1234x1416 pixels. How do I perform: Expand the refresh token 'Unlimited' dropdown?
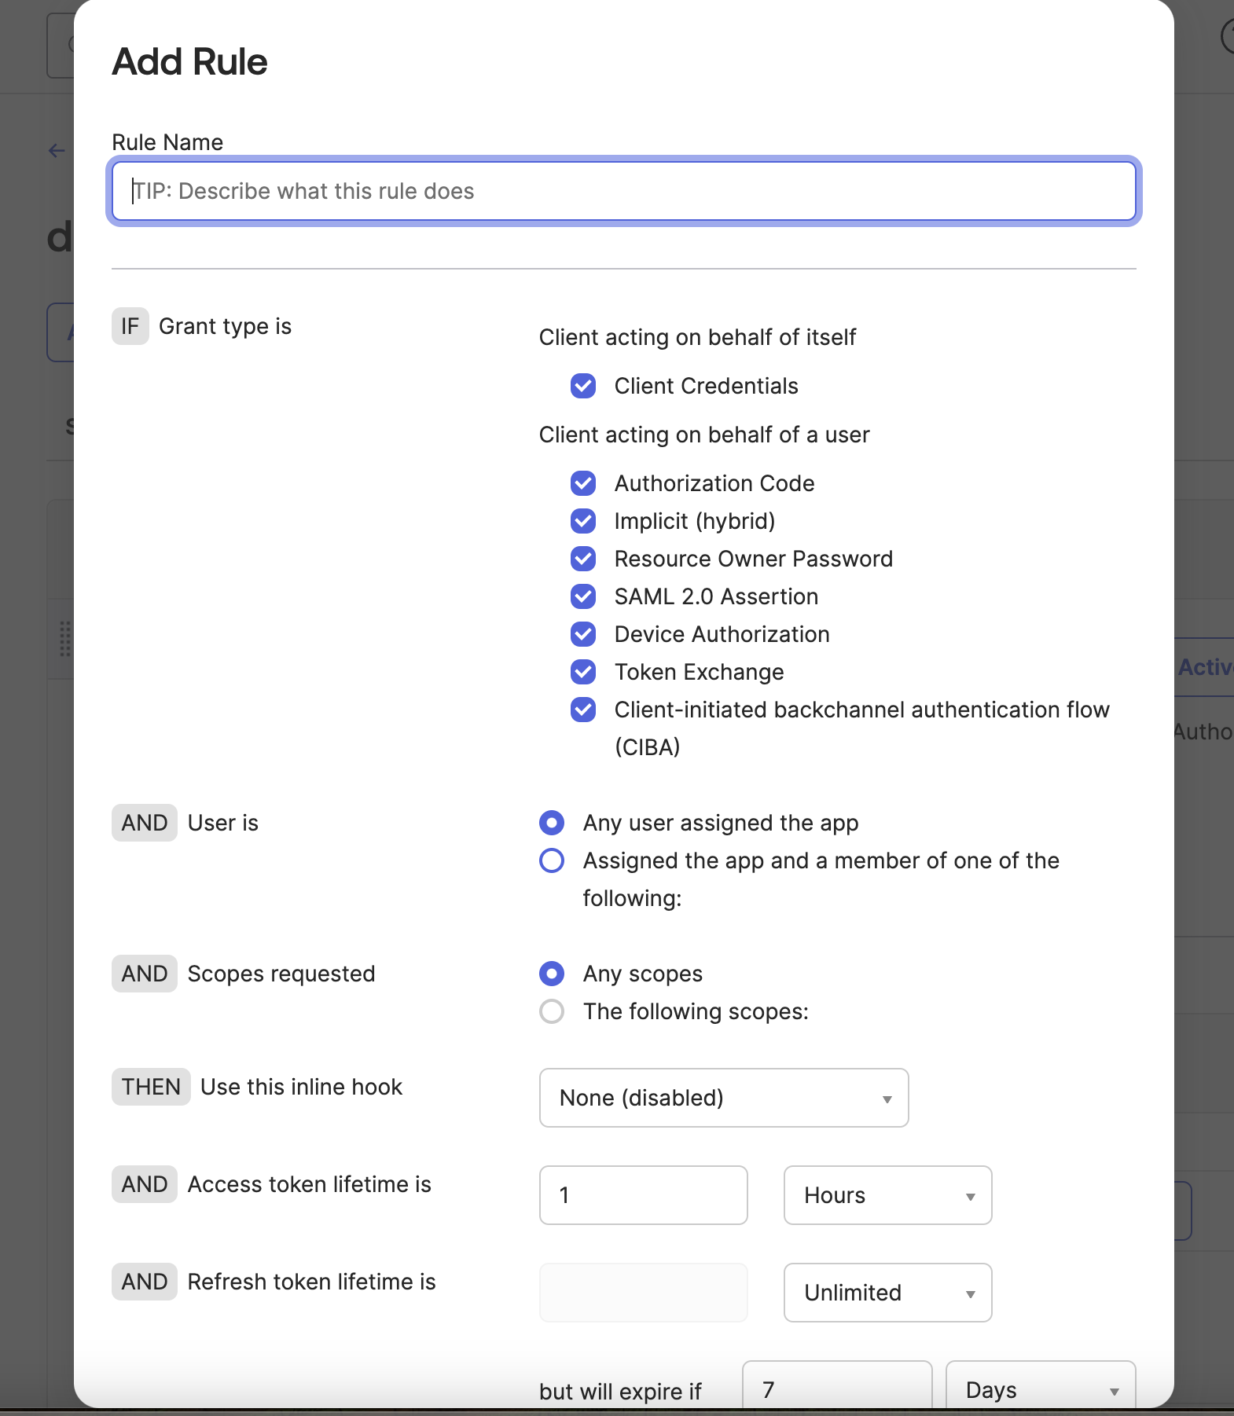point(887,1293)
